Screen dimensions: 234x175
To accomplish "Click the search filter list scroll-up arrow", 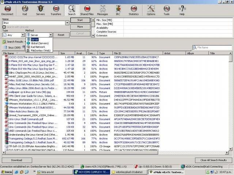I will pos(93,20).
